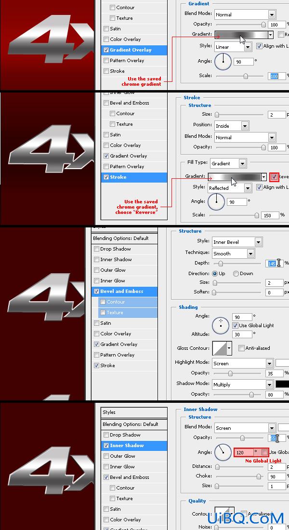This screenshot has width=289, height=530.
Task: Open the Blend Mode dropdown in Stroke settings
Action: (245, 137)
